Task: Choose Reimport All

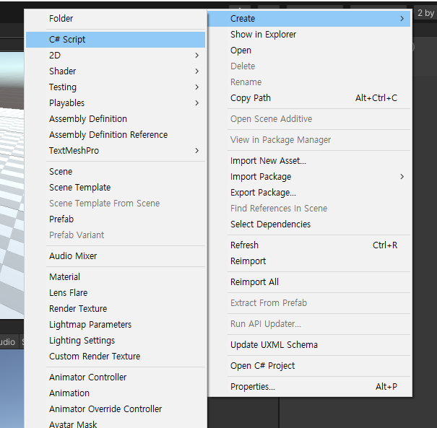Action: [309, 281]
